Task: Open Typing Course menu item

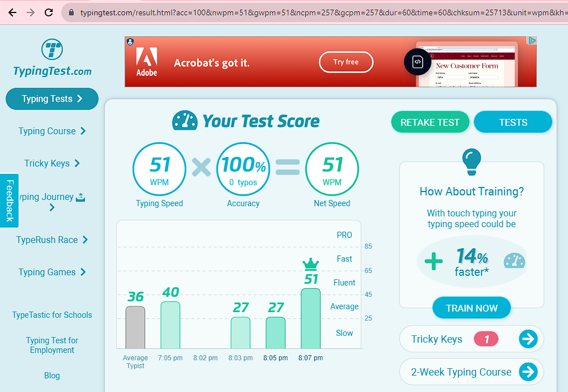Action: coord(47,131)
